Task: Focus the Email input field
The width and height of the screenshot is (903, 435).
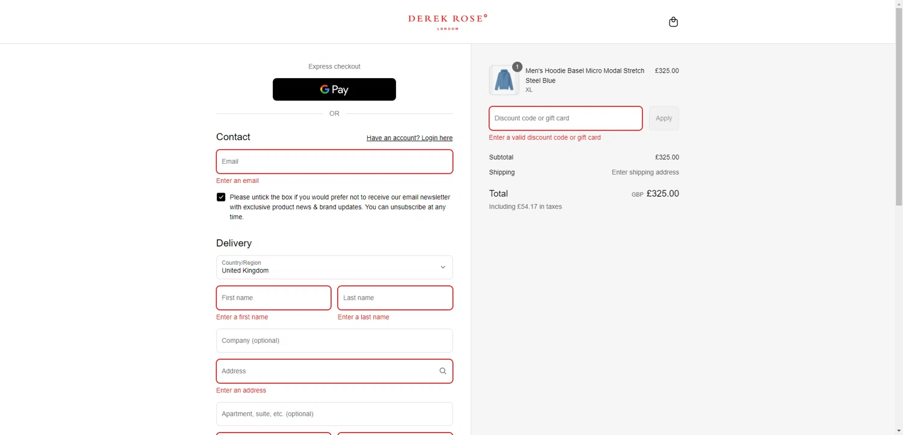Action: [x=334, y=162]
